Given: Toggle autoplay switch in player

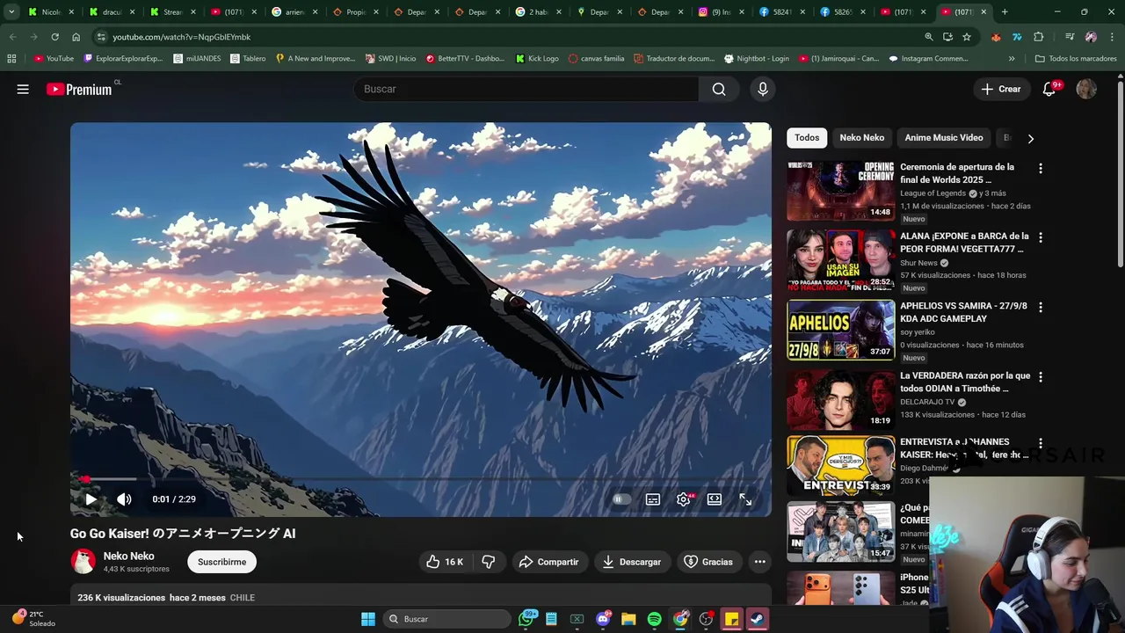Looking at the screenshot, I should click(621, 499).
